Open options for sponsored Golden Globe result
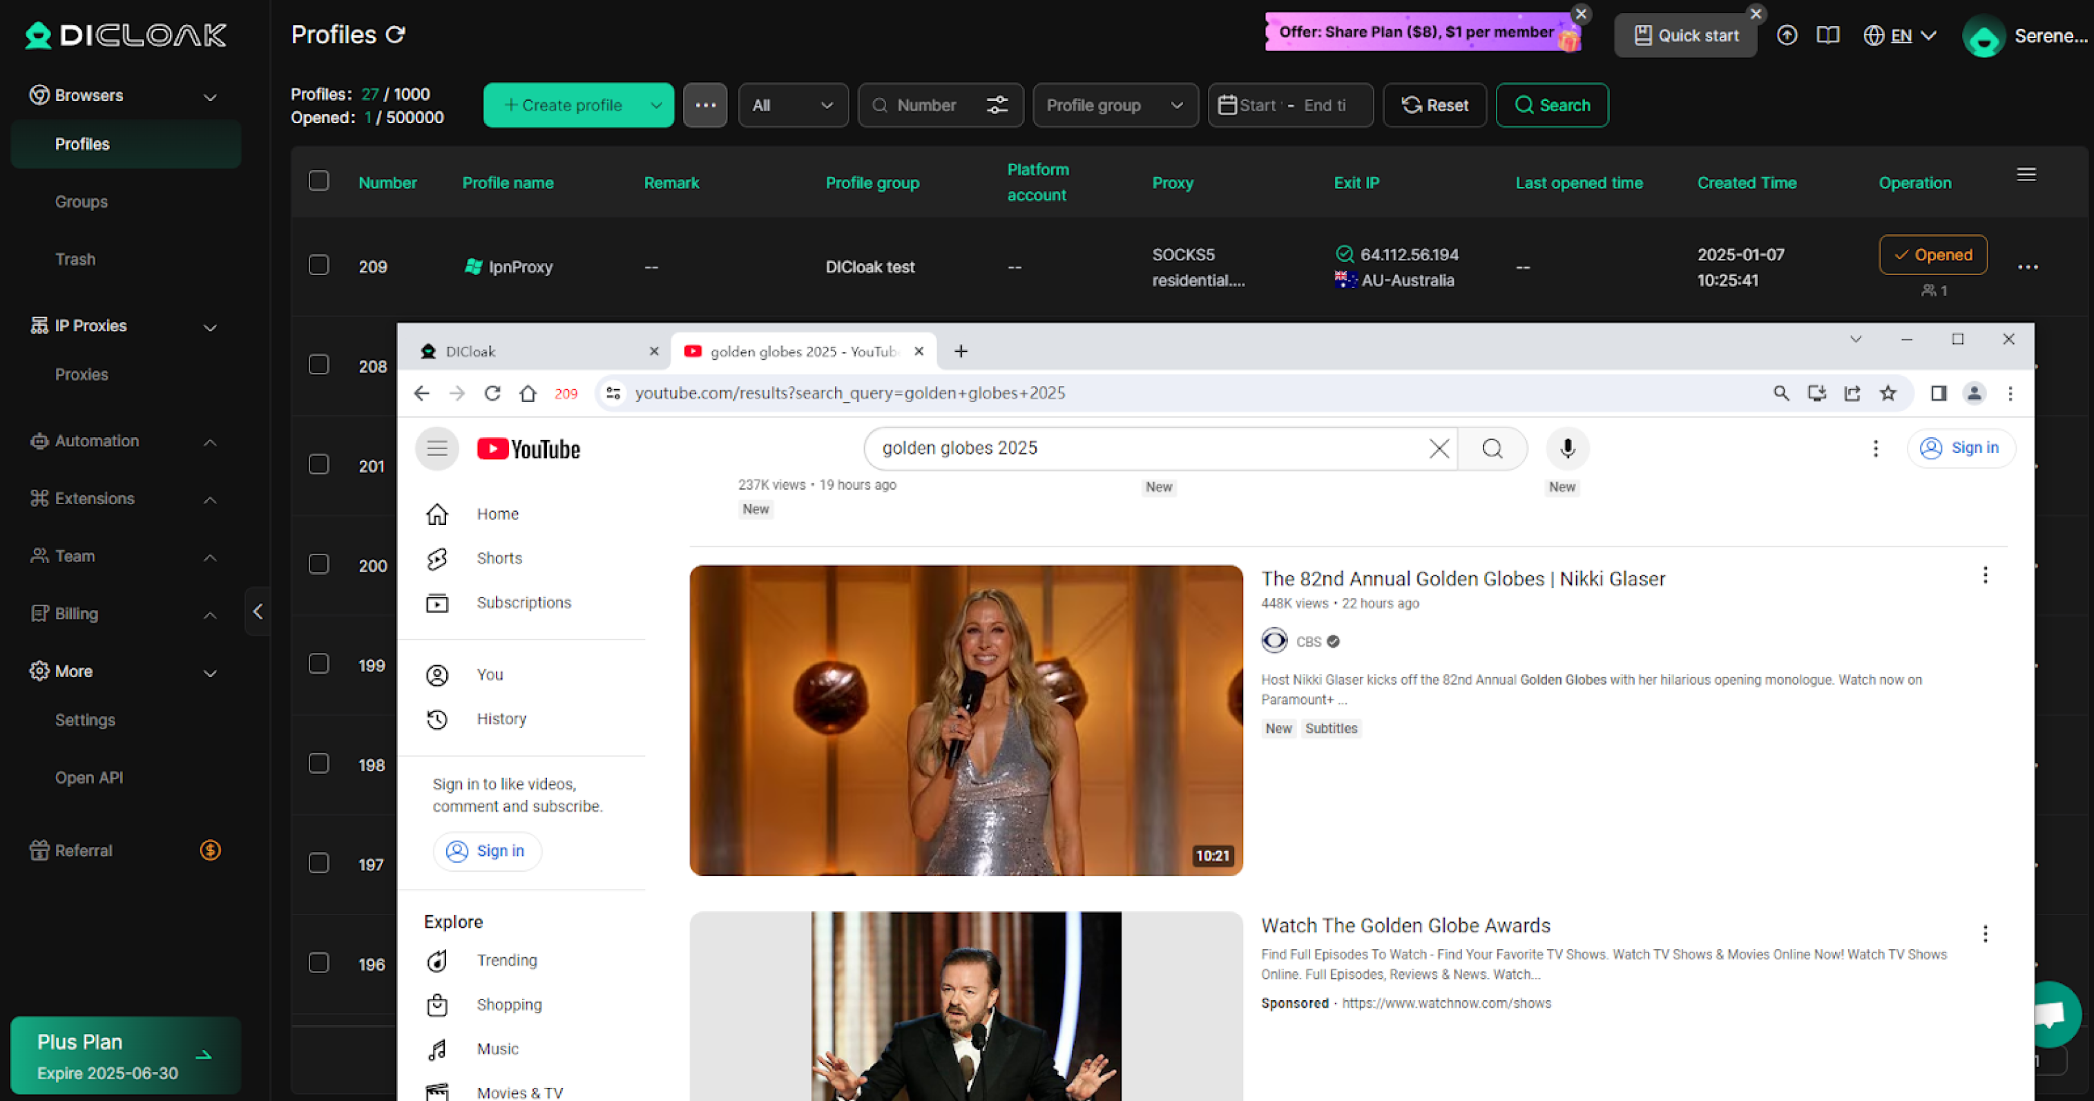The height and width of the screenshot is (1101, 2094). pyautogui.click(x=1985, y=933)
